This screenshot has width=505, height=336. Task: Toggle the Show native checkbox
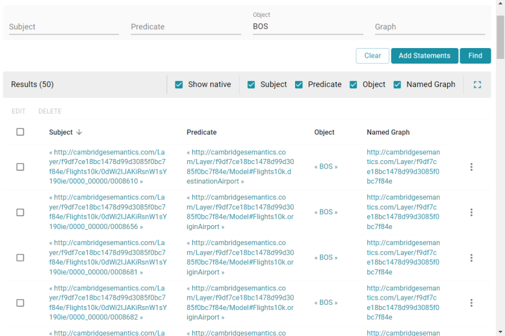coord(179,84)
